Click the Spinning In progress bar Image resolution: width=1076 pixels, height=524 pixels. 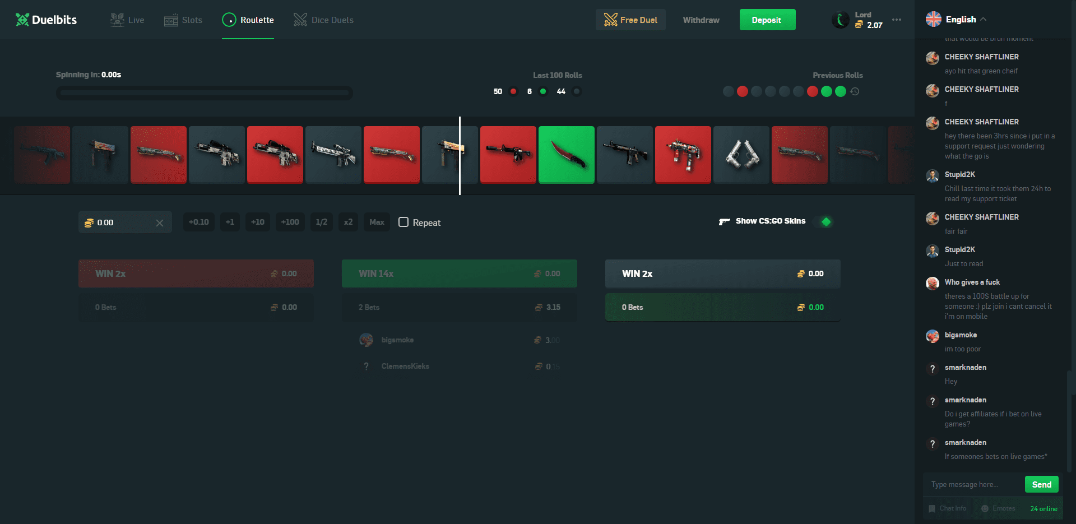pyautogui.click(x=205, y=93)
